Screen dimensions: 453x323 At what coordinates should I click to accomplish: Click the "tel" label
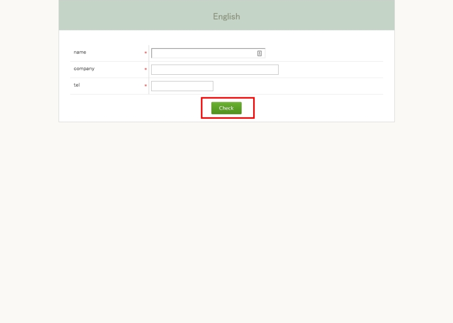77,85
